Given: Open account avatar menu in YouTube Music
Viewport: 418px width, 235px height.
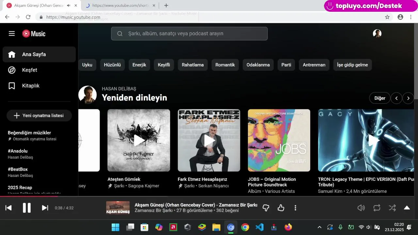Looking at the screenshot, I should (377, 34).
